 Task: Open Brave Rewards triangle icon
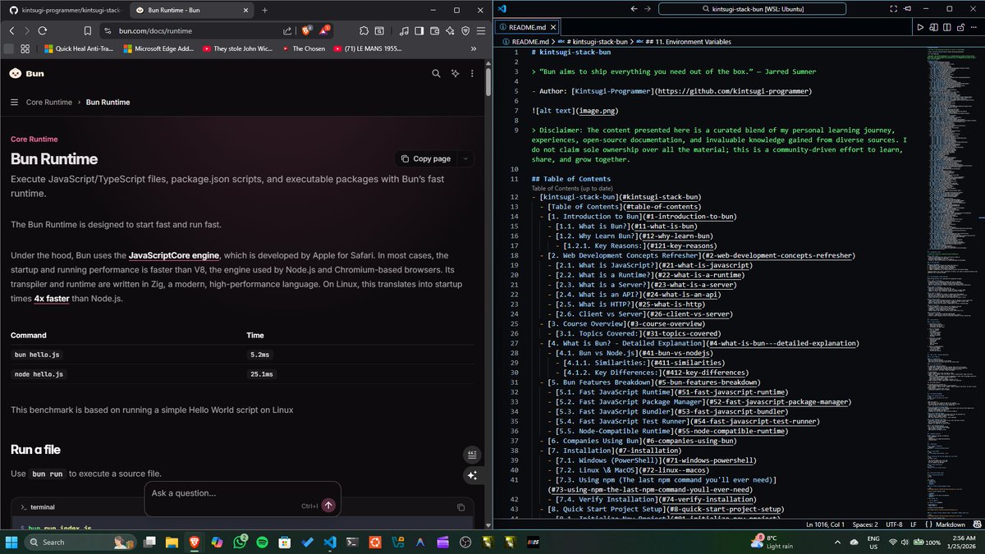point(326,30)
